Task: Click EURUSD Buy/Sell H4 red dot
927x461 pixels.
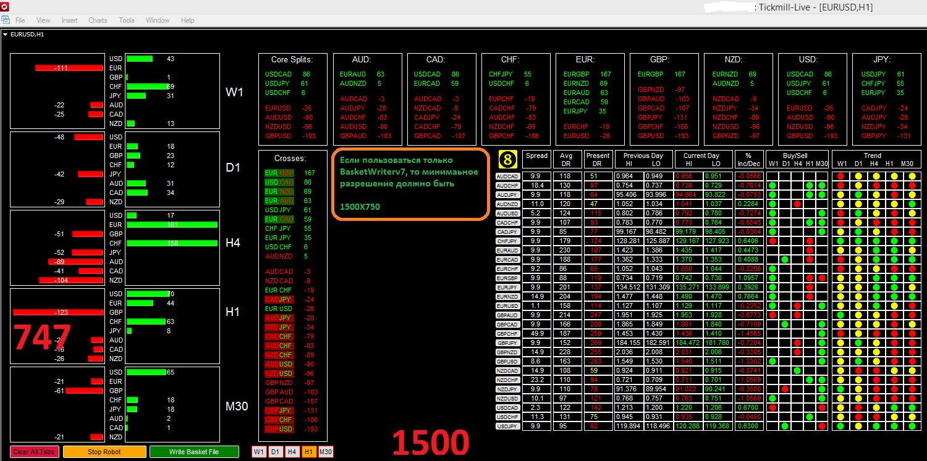Action: tap(797, 305)
